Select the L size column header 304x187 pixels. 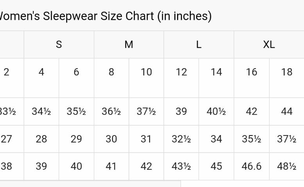pos(199,45)
